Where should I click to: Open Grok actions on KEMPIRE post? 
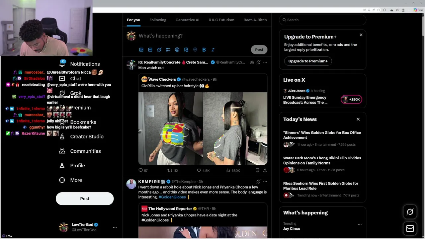(258, 182)
